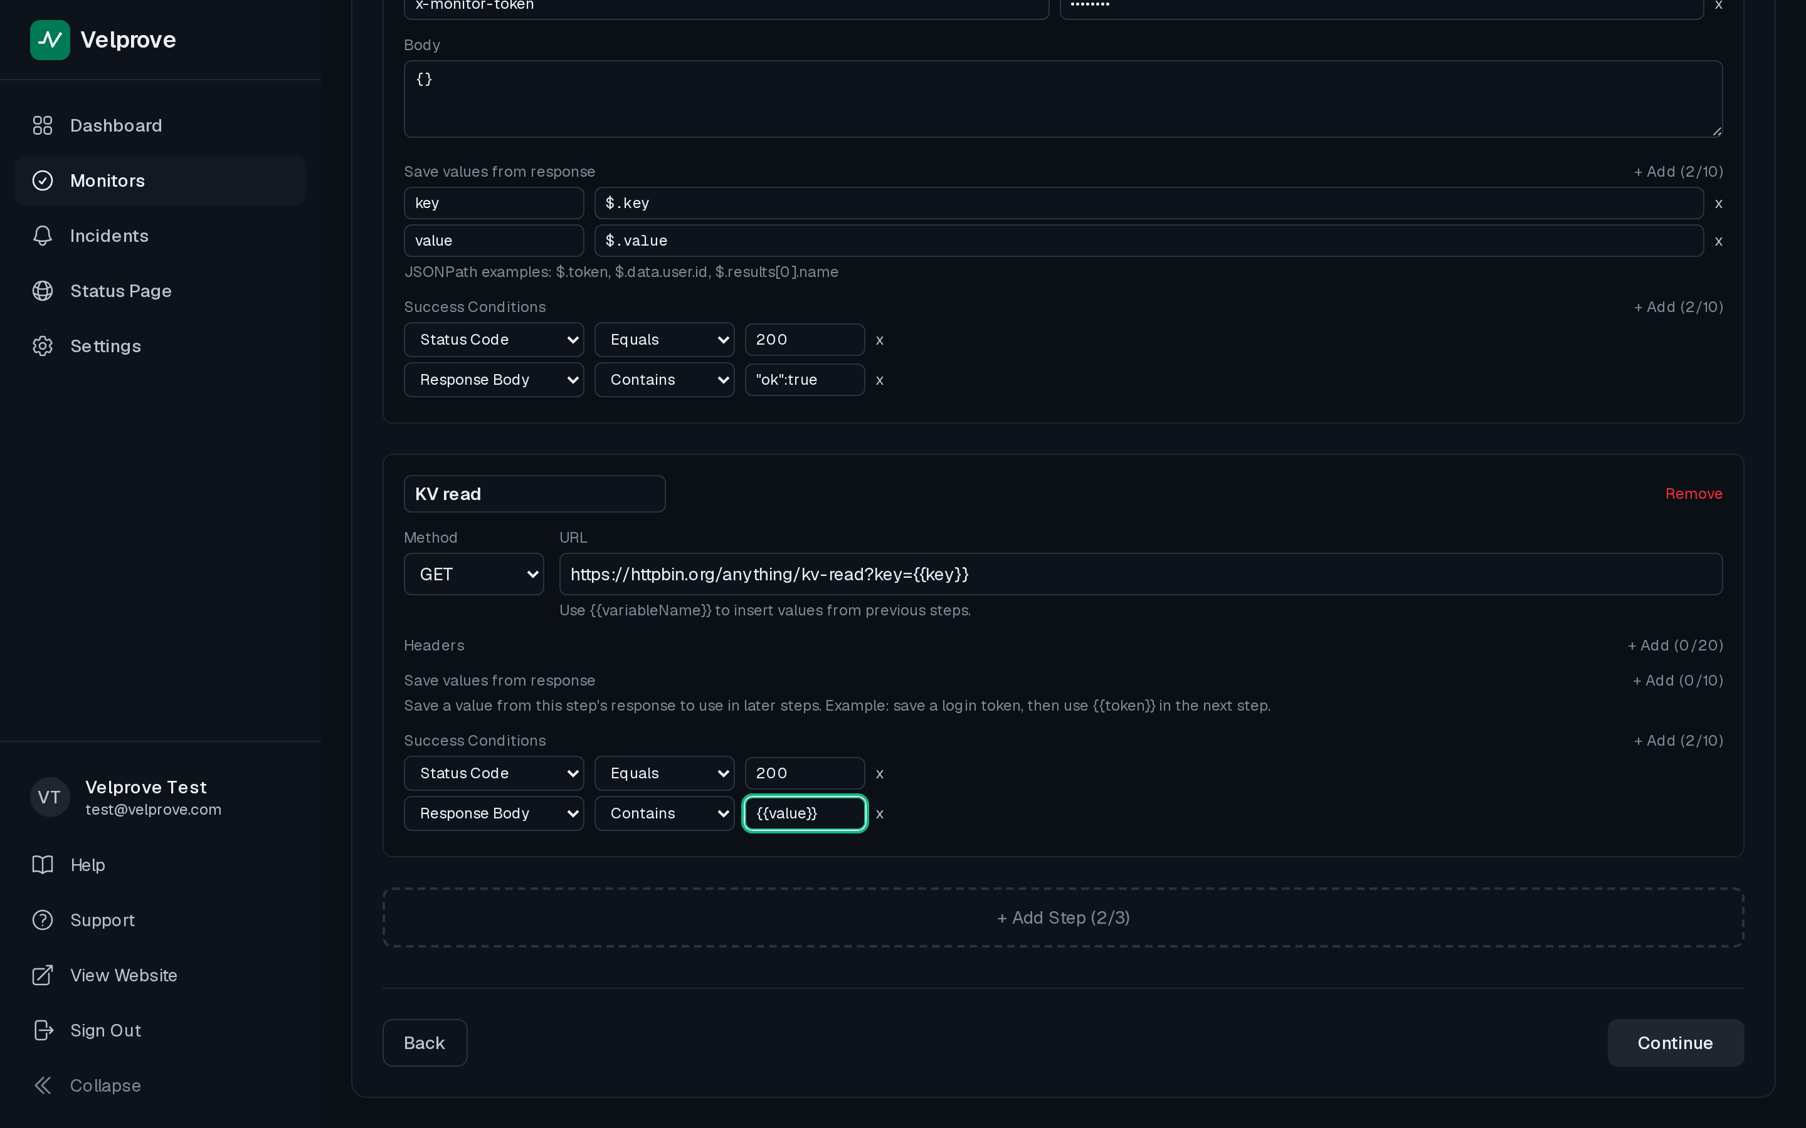This screenshot has width=1806, height=1128.
Task: Edit the $.key JSONPath field
Action: 1149,203
